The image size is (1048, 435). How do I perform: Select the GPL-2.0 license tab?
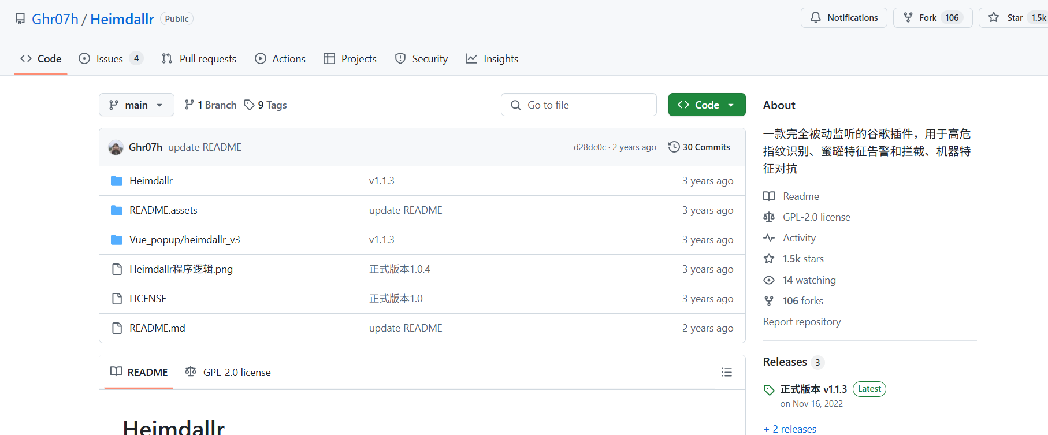click(x=228, y=372)
